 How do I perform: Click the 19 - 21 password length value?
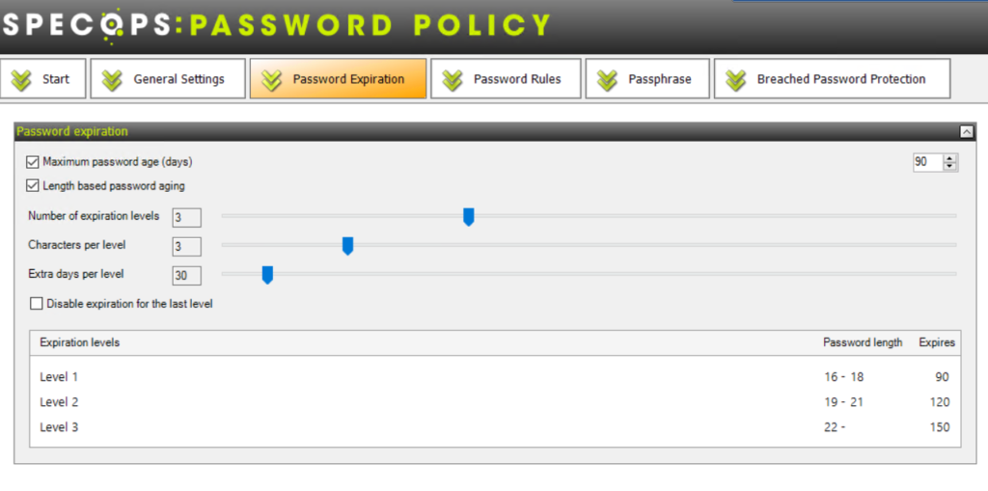click(843, 402)
